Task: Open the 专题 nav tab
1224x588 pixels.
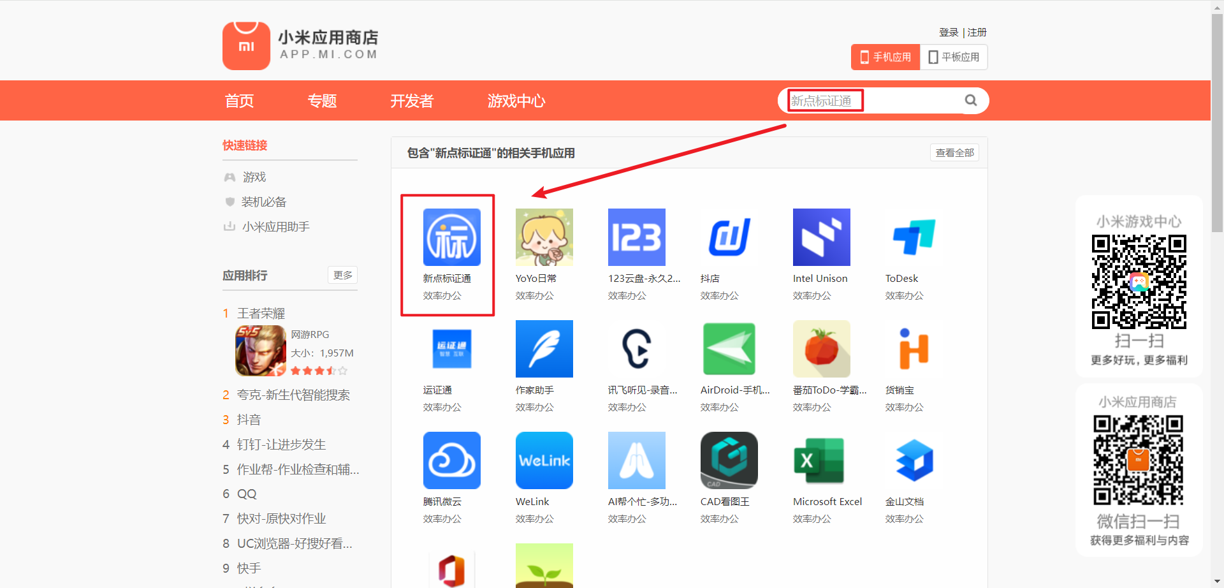Action: [322, 101]
